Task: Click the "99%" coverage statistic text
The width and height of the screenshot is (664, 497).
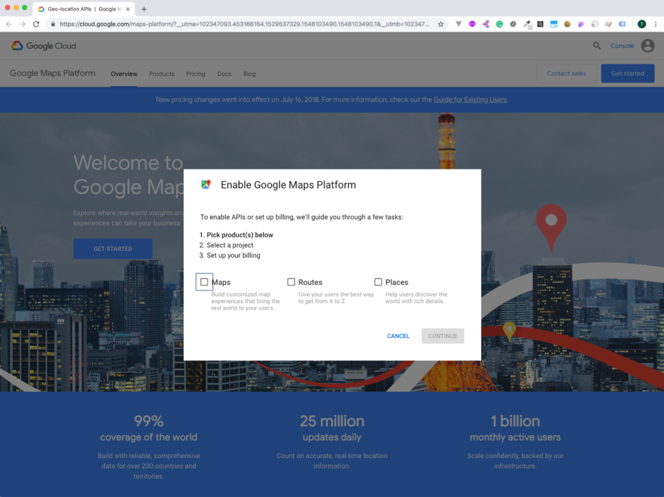Action: point(149,421)
